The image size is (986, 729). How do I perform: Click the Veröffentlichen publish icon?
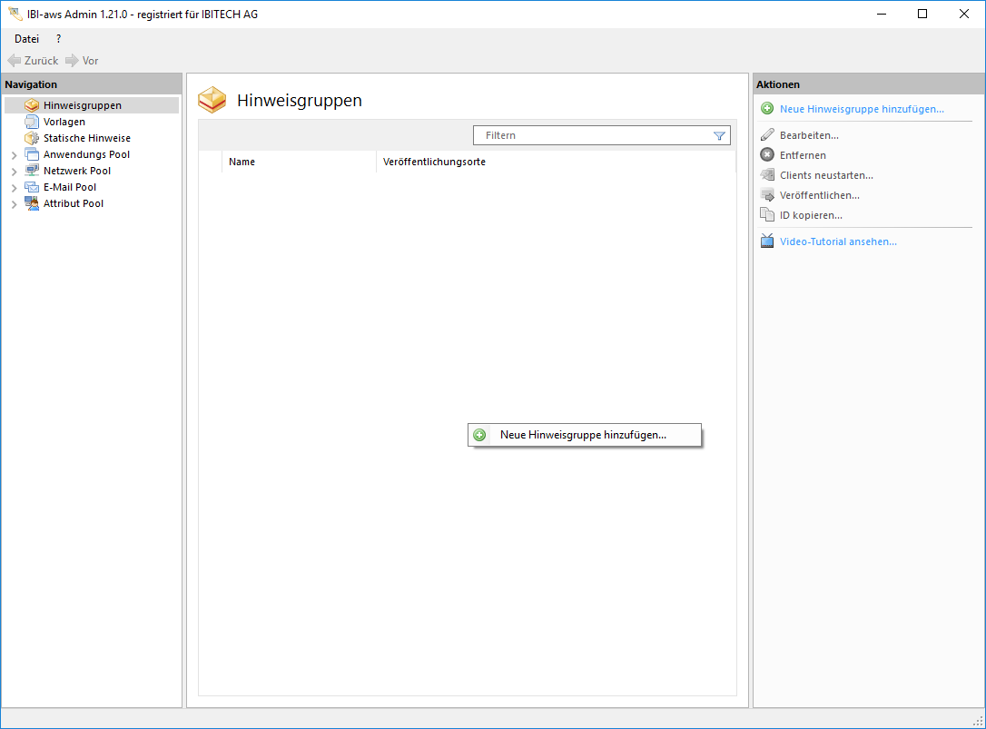(767, 195)
